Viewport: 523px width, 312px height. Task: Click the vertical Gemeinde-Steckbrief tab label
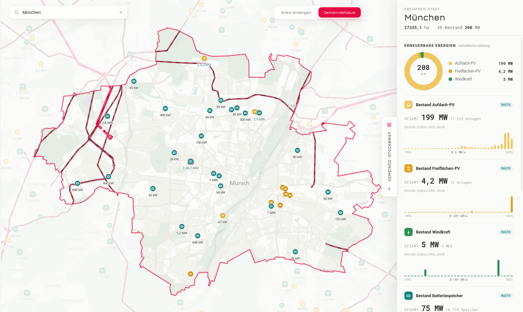390,157
